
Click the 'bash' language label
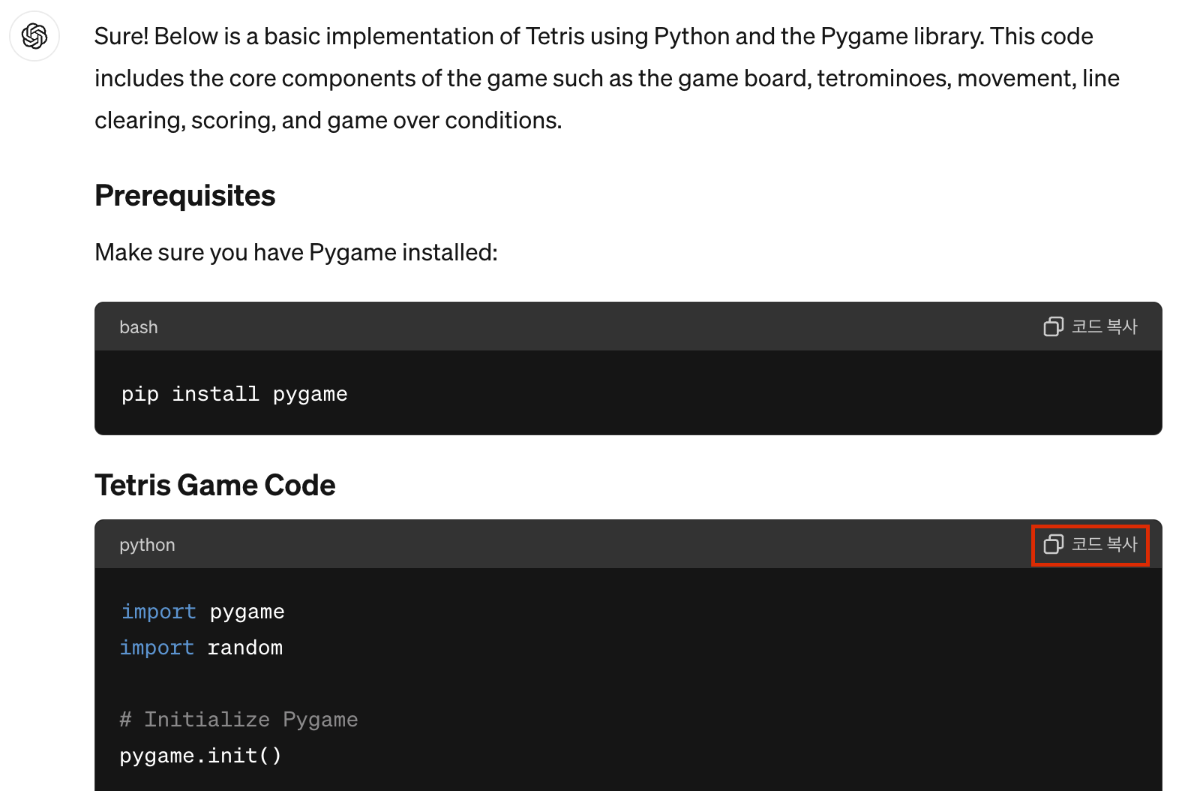[x=139, y=327]
